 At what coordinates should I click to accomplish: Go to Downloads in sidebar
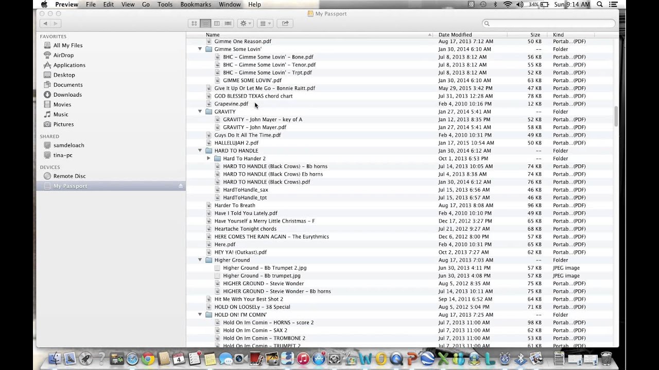pos(67,95)
